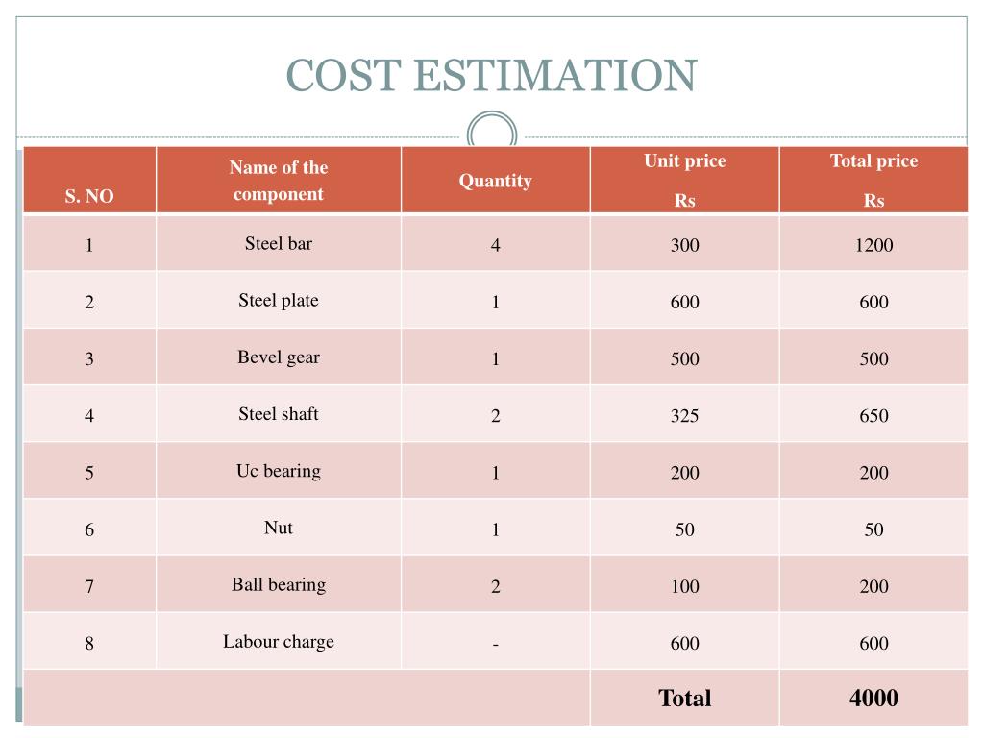Click the Bevel gear cell
Image resolution: width=984 pixels, height=738 pixels.
click(279, 357)
